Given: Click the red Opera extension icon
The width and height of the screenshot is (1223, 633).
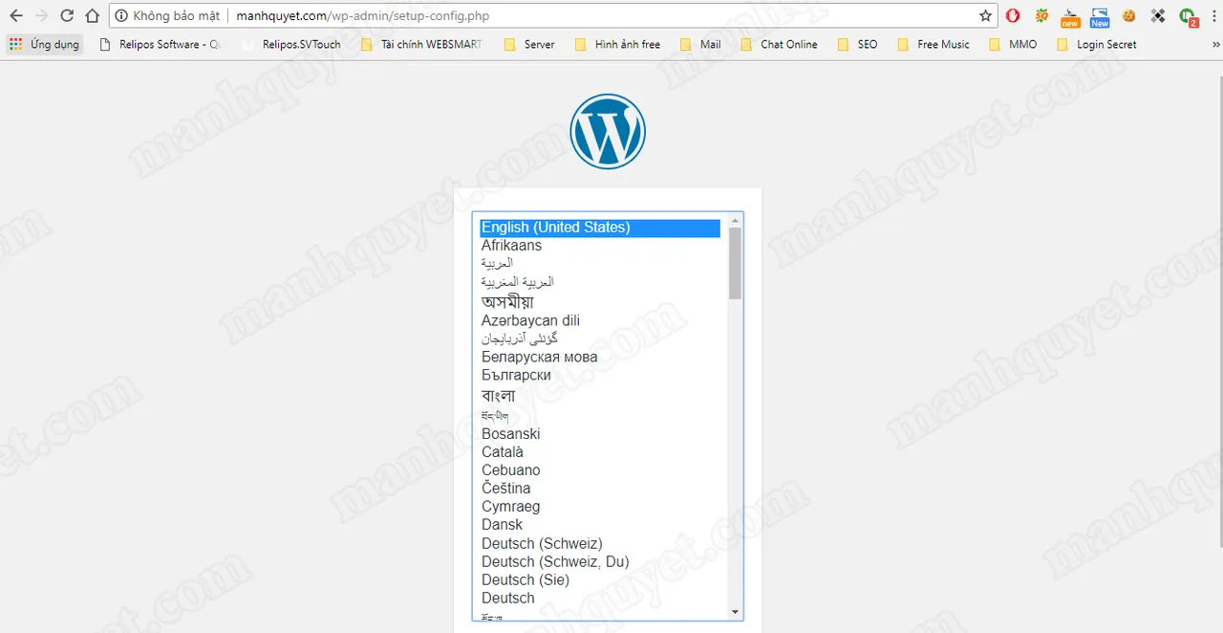Looking at the screenshot, I should (x=1013, y=15).
